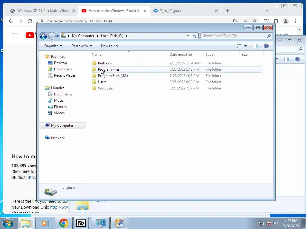Refresh the Local Disk (C:) folder view
This screenshot has width=306, height=229.
click(x=195, y=36)
